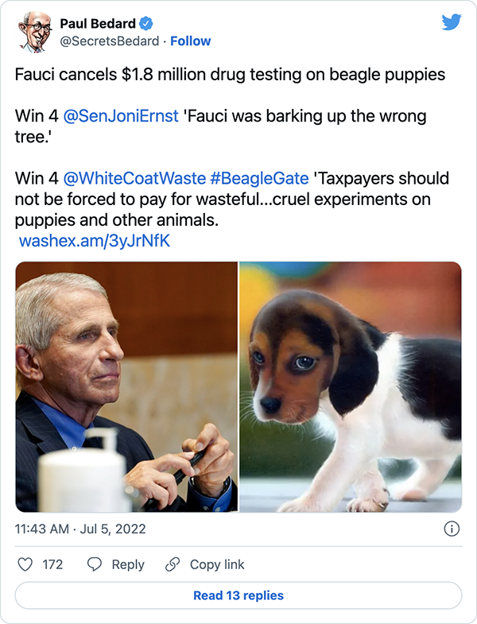477x624 pixels.
Task: Open the tweet timestamp Jul 5, 2022
Action: (81, 529)
